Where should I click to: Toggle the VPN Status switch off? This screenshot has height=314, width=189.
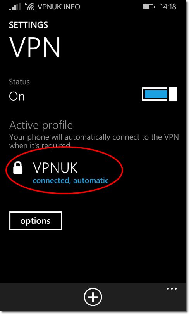pos(159,94)
